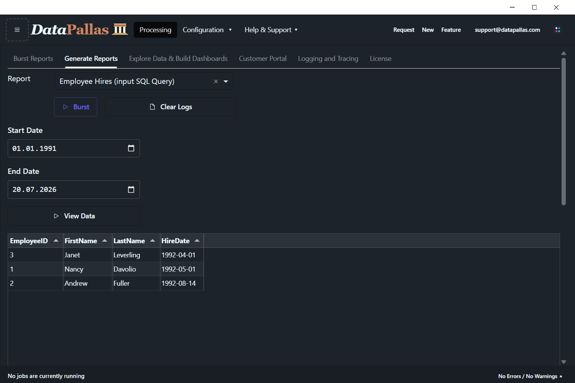Select cell 'Leverling'
This screenshot has width=575, height=383.
coord(136,255)
